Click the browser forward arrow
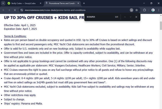 [9, 10]
